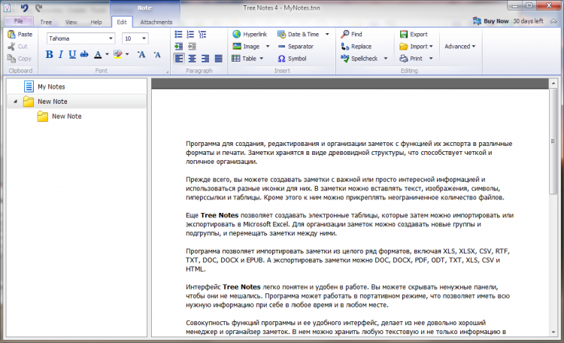This screenshot has height=343, width=564.
Task: Decrease font size with the shrink icon
Action: [x=157, y=54]
